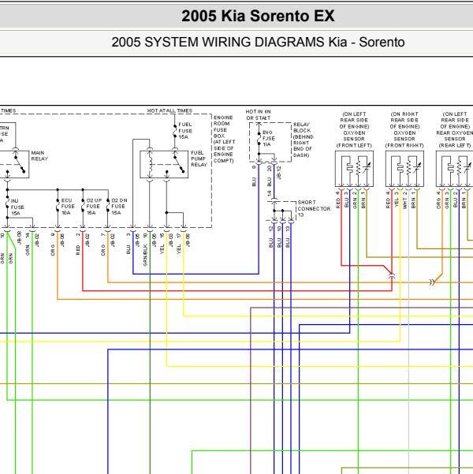The width and height of the screenshot is (473, 474).
Task: Click the "O2 UP FUSE 15A" label
Action: tap(94, 207)
